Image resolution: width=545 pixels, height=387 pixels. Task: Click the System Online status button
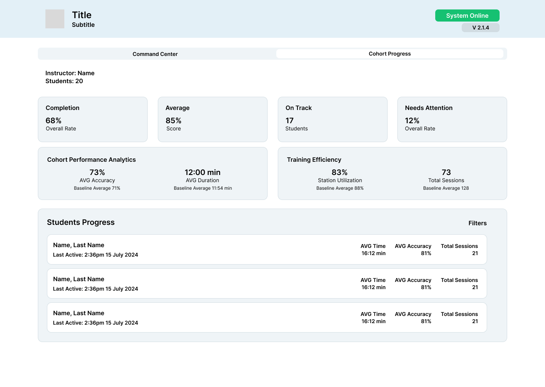(x=467, y=15)
